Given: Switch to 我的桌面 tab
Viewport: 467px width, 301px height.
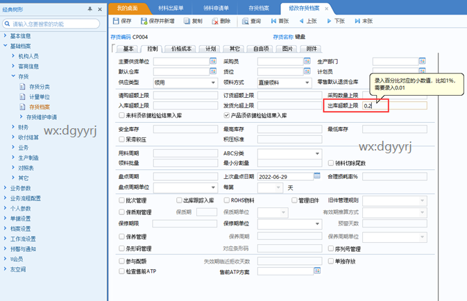Looking at the screenshot, I should [x=127, y=8].
